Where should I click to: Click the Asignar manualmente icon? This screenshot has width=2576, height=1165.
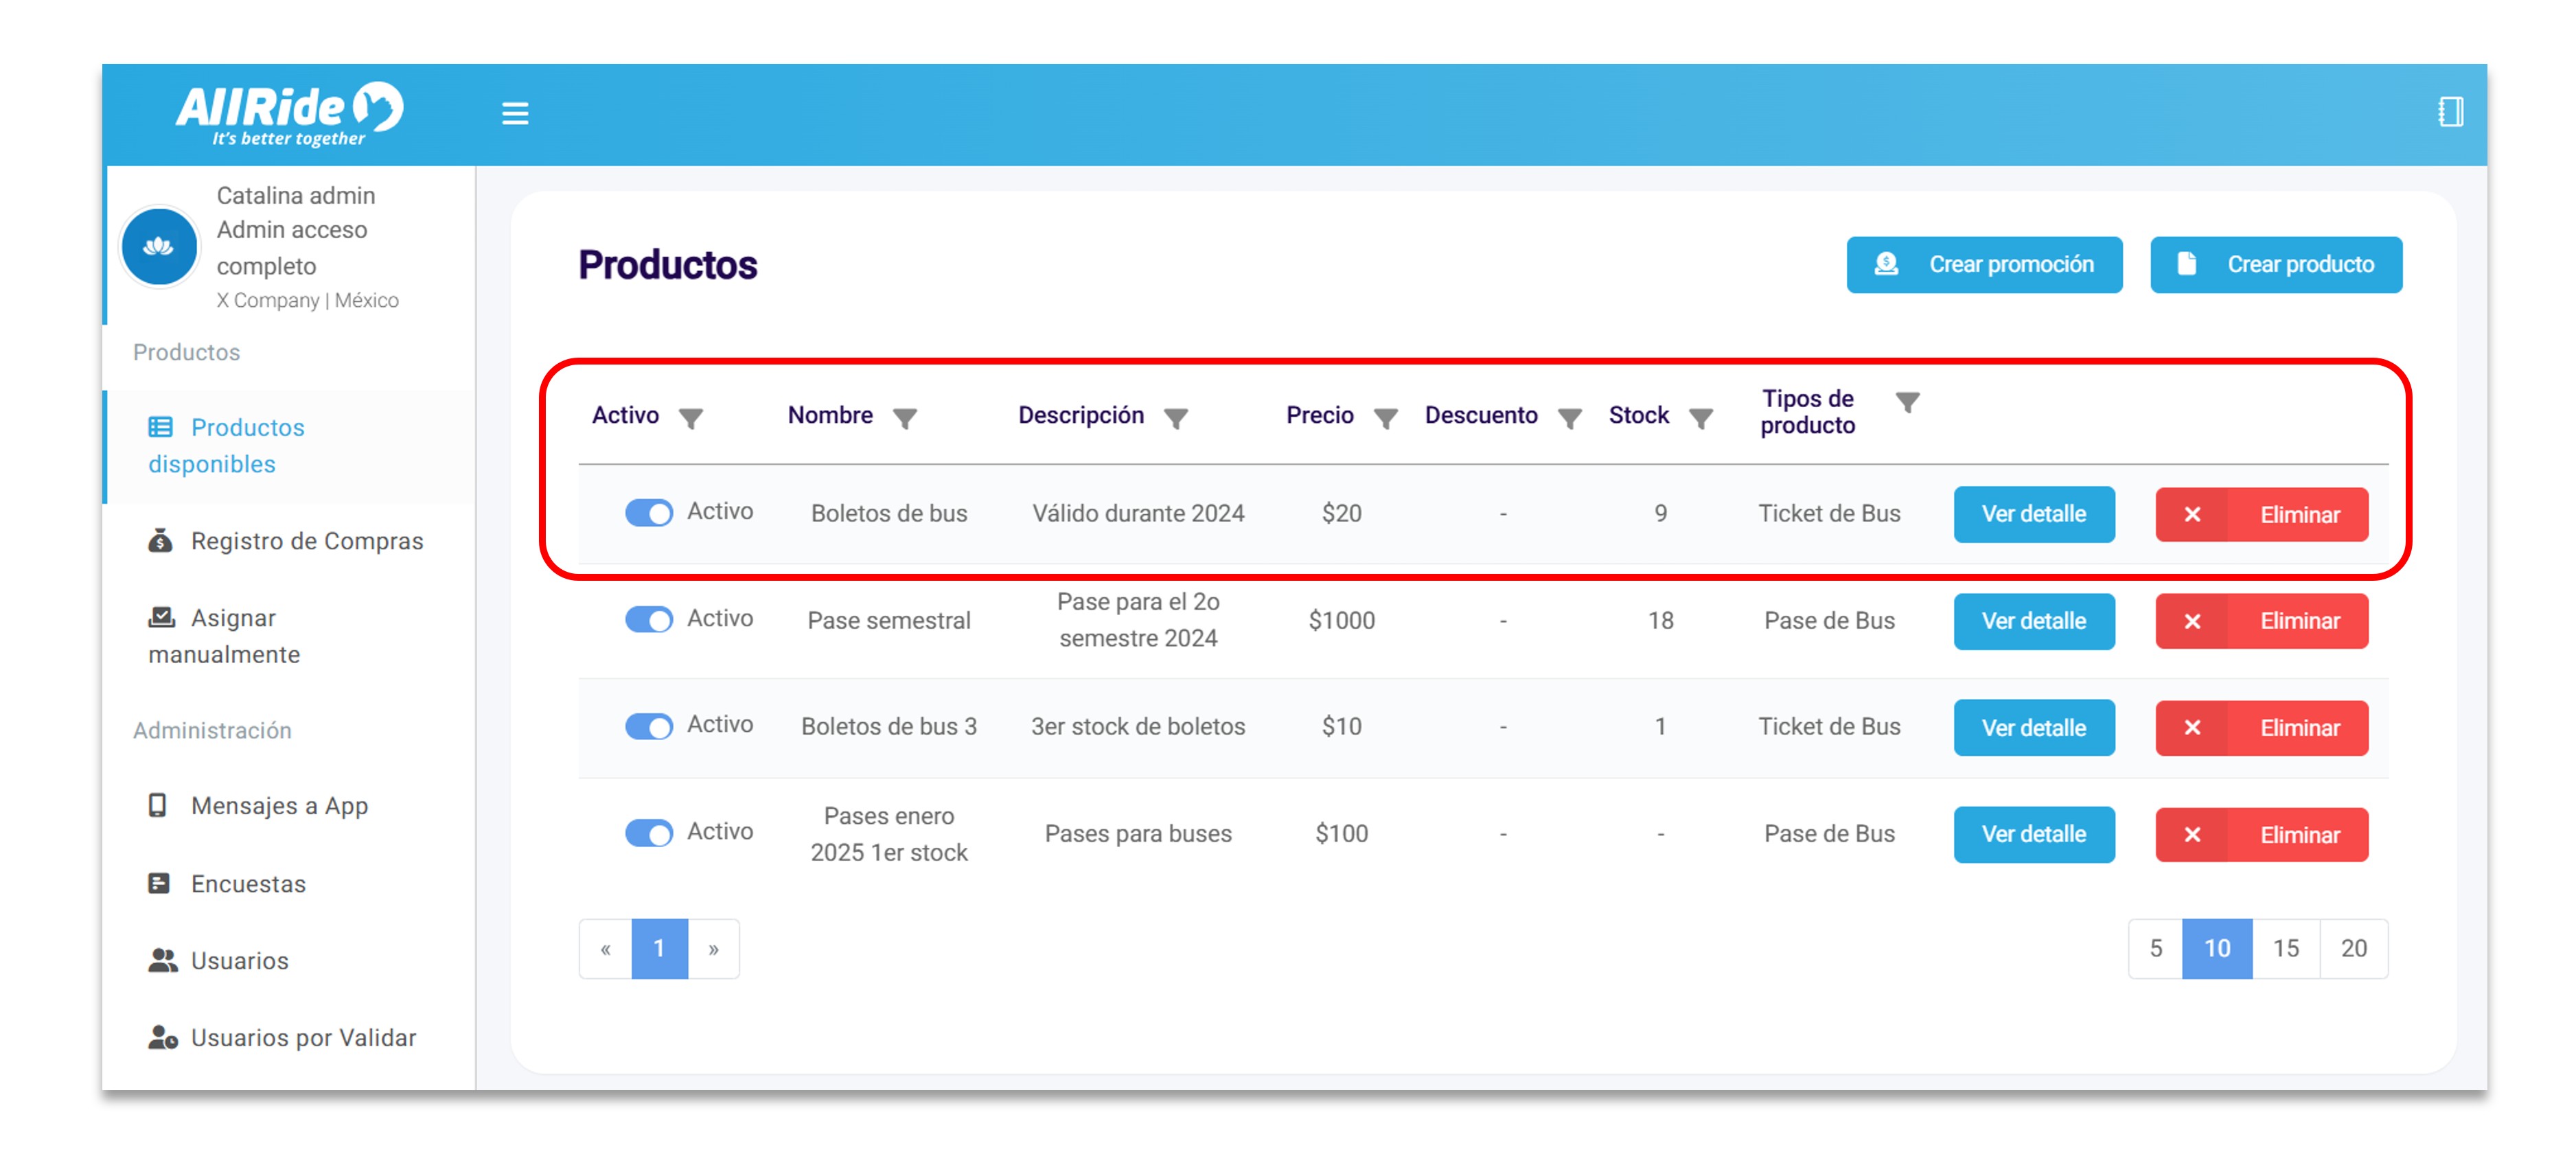[x=161, y=617]
